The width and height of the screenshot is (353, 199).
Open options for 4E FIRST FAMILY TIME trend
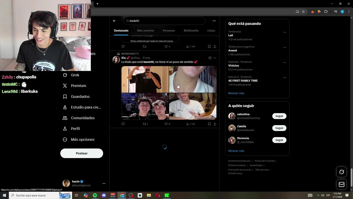(285, 78)
